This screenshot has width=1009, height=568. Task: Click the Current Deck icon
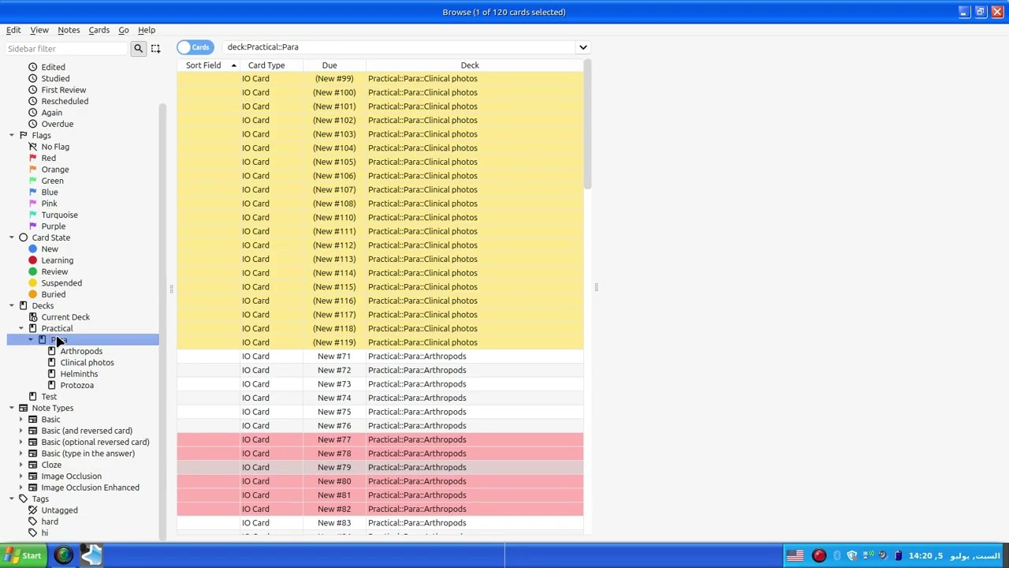[x=32, y=317]
